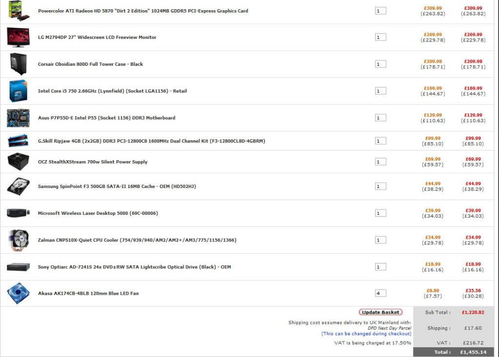Open the Powercolor ATI Radeon HD 5870 product link
Image resolution: width=499 pixels, height=357 pixels.
click(x=143, y=11)
